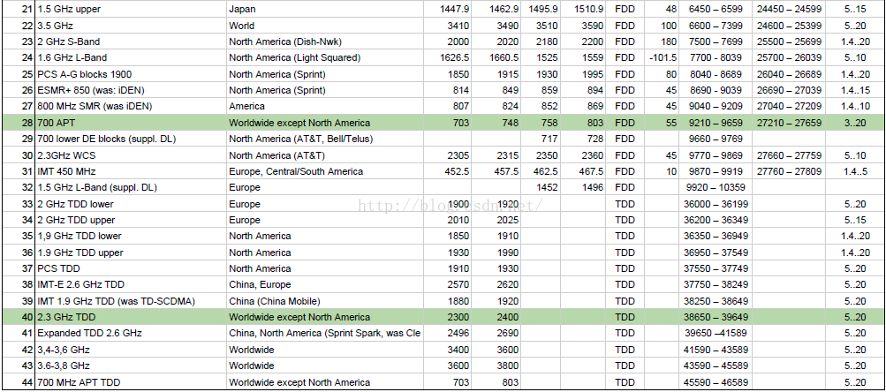Select '9210 – 9659' EARFCN cell

point(716,123)
